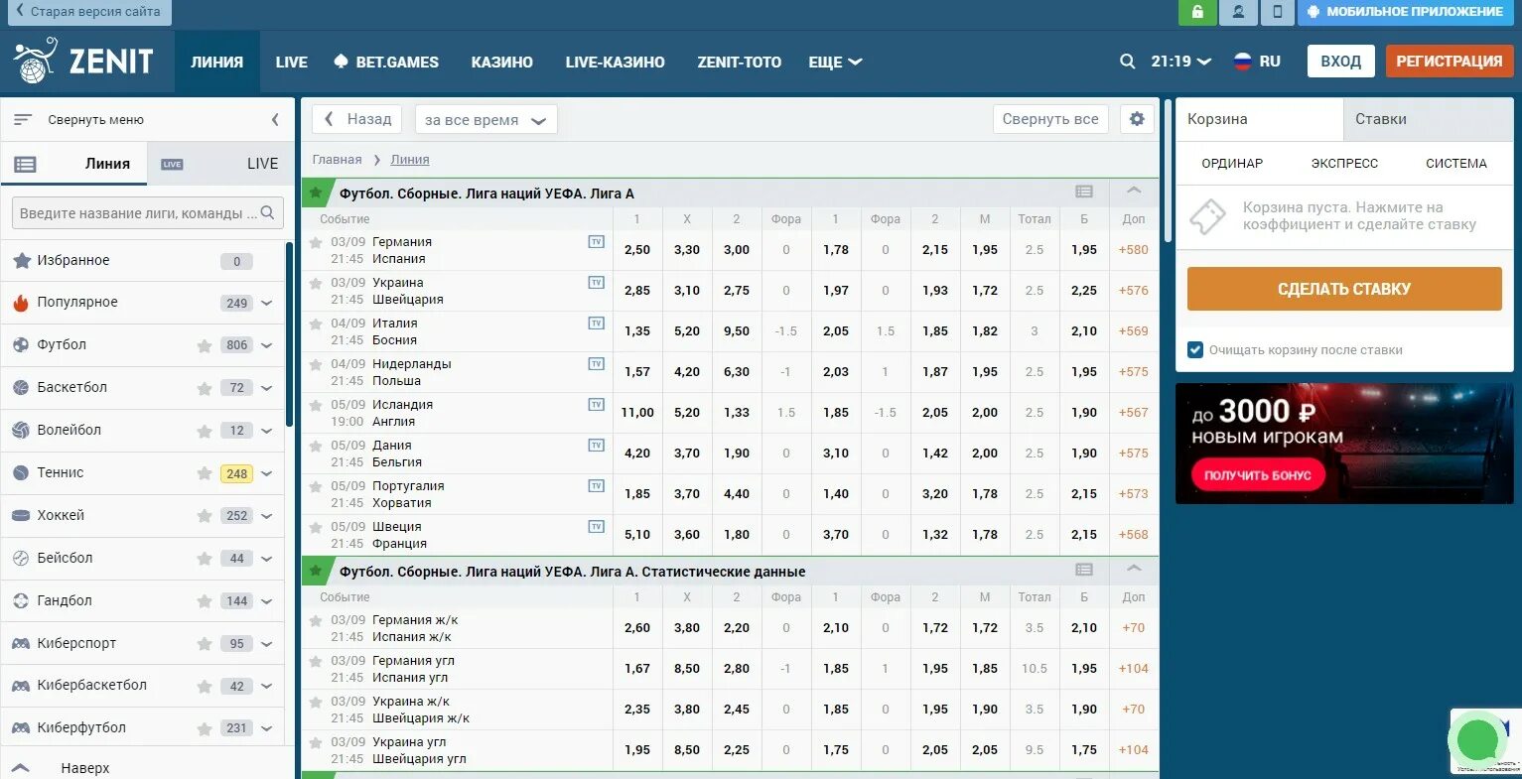The image size is (1522, 779).
Task: Click the football sport icon in sidebar
Action: click(x=21, y=345)
